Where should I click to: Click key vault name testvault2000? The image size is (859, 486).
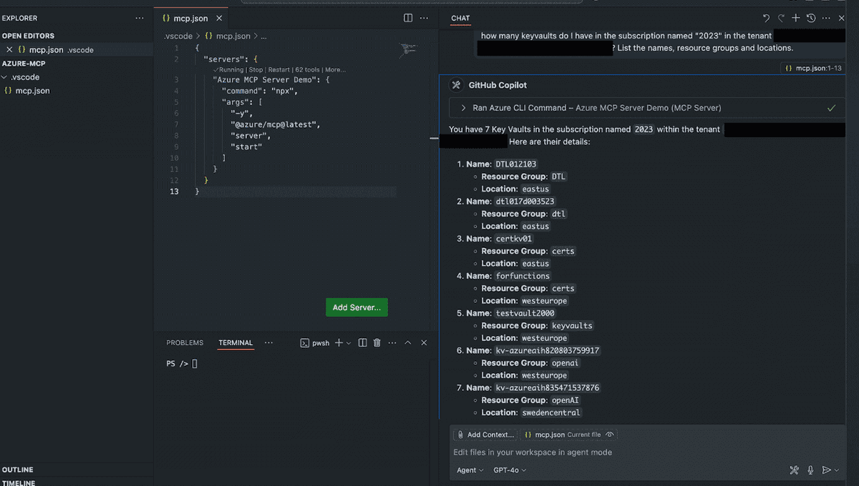tap(525, 313)
